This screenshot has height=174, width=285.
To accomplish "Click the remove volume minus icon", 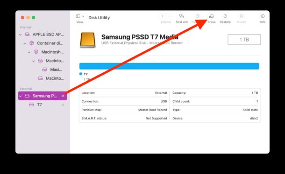I will (170, 16).
